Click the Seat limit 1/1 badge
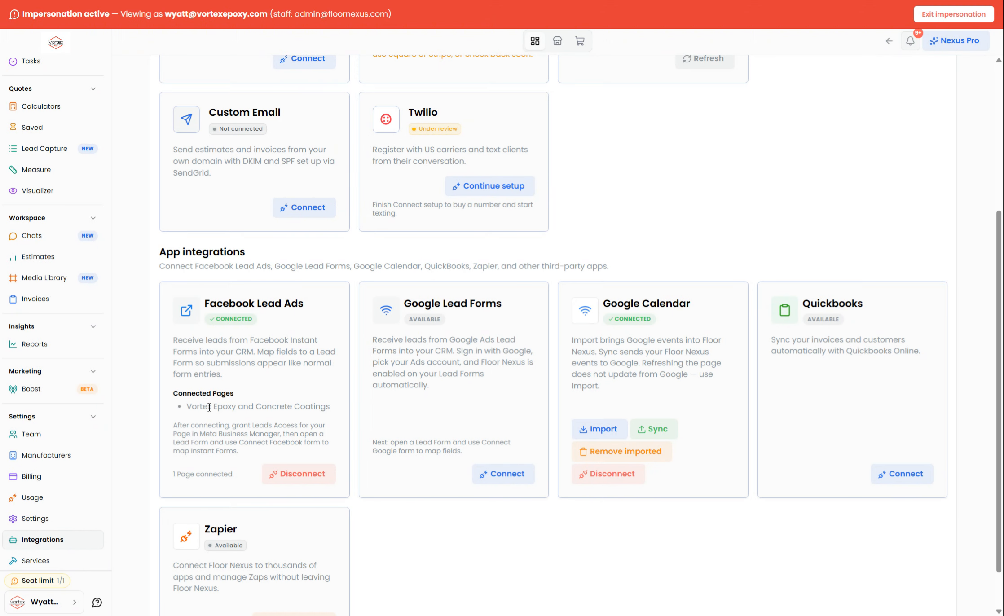The height and width of the screenshot is (616, 1004). (x=38, y=581)
